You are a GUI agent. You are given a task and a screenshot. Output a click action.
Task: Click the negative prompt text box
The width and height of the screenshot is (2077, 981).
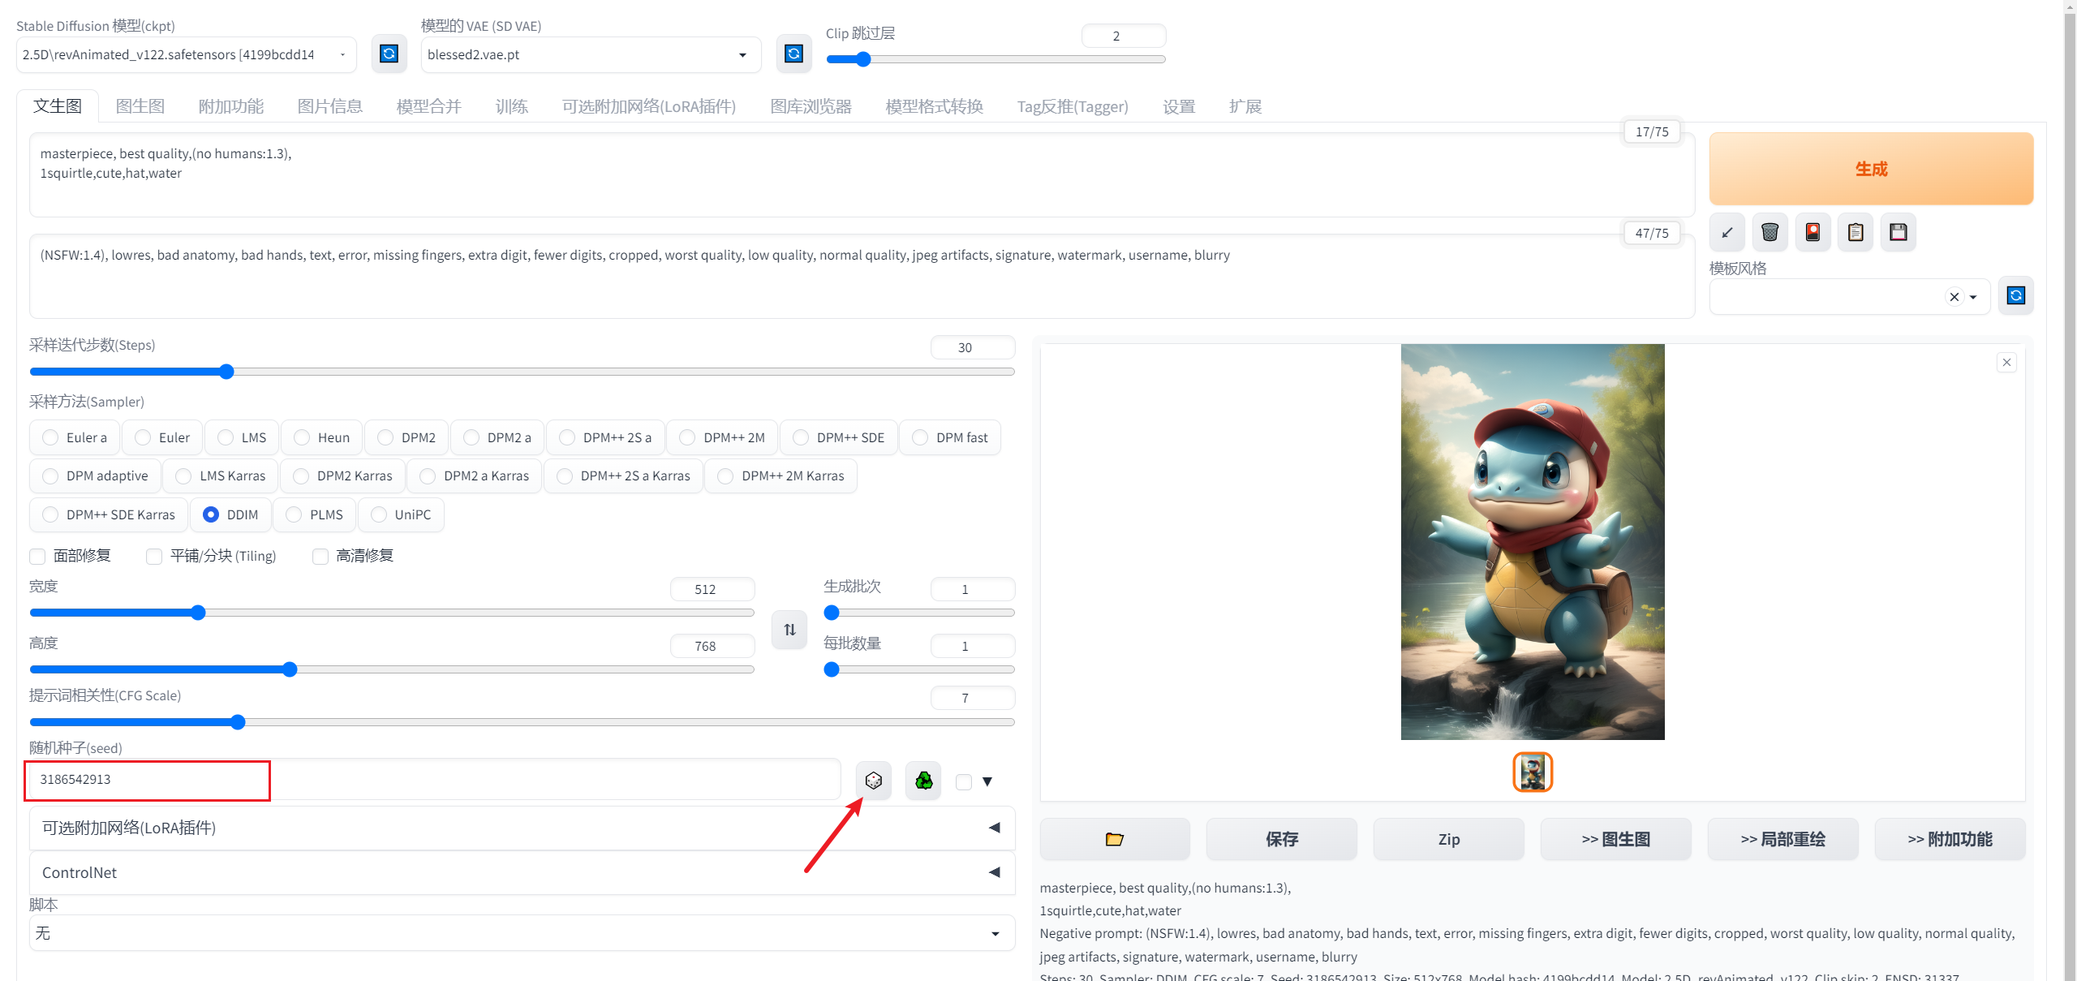click(862, 276)
